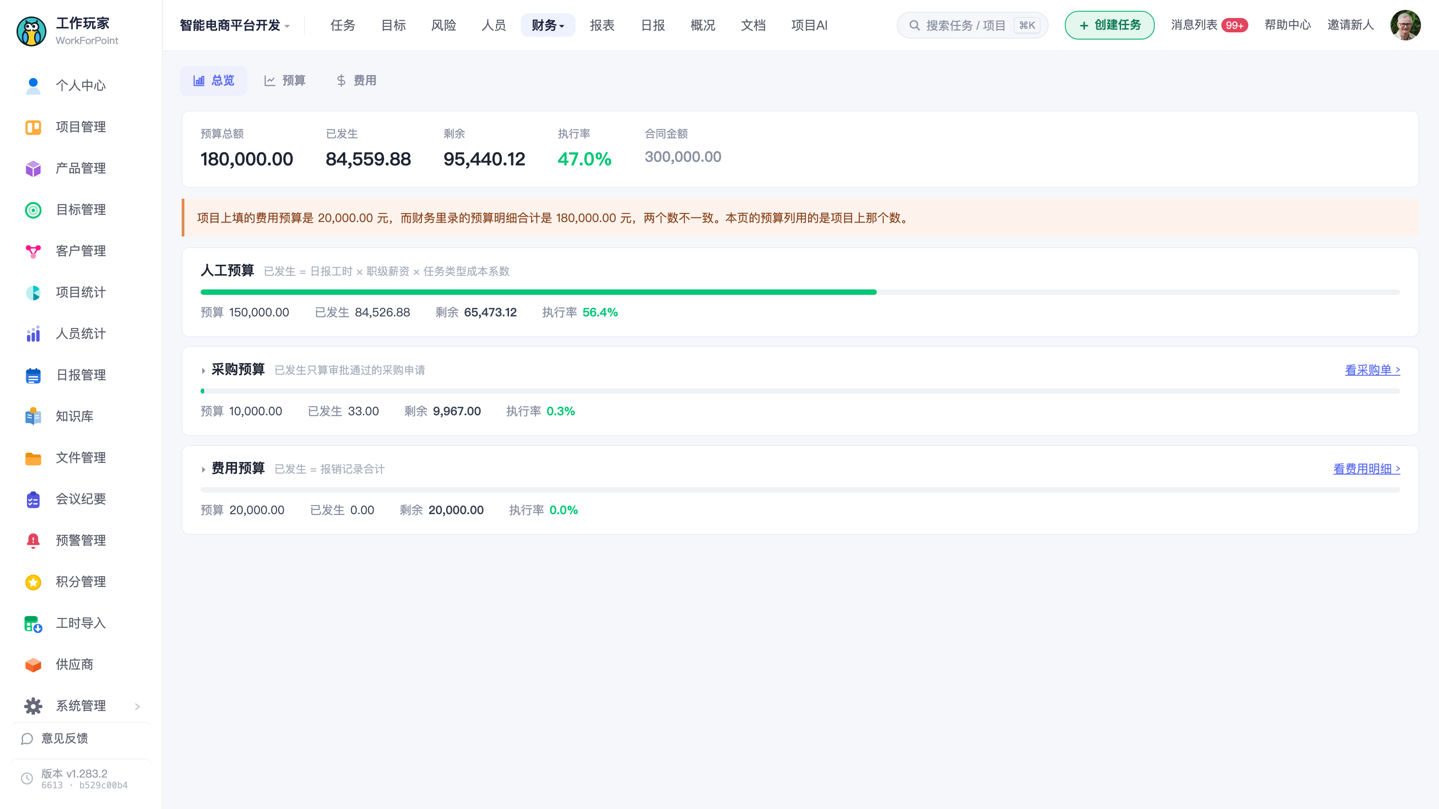Image resolution: width=1439 pixels, height=809 pixels.
Task: Click the 目标管理 green target icon
Action: click(x=33, y=210)
